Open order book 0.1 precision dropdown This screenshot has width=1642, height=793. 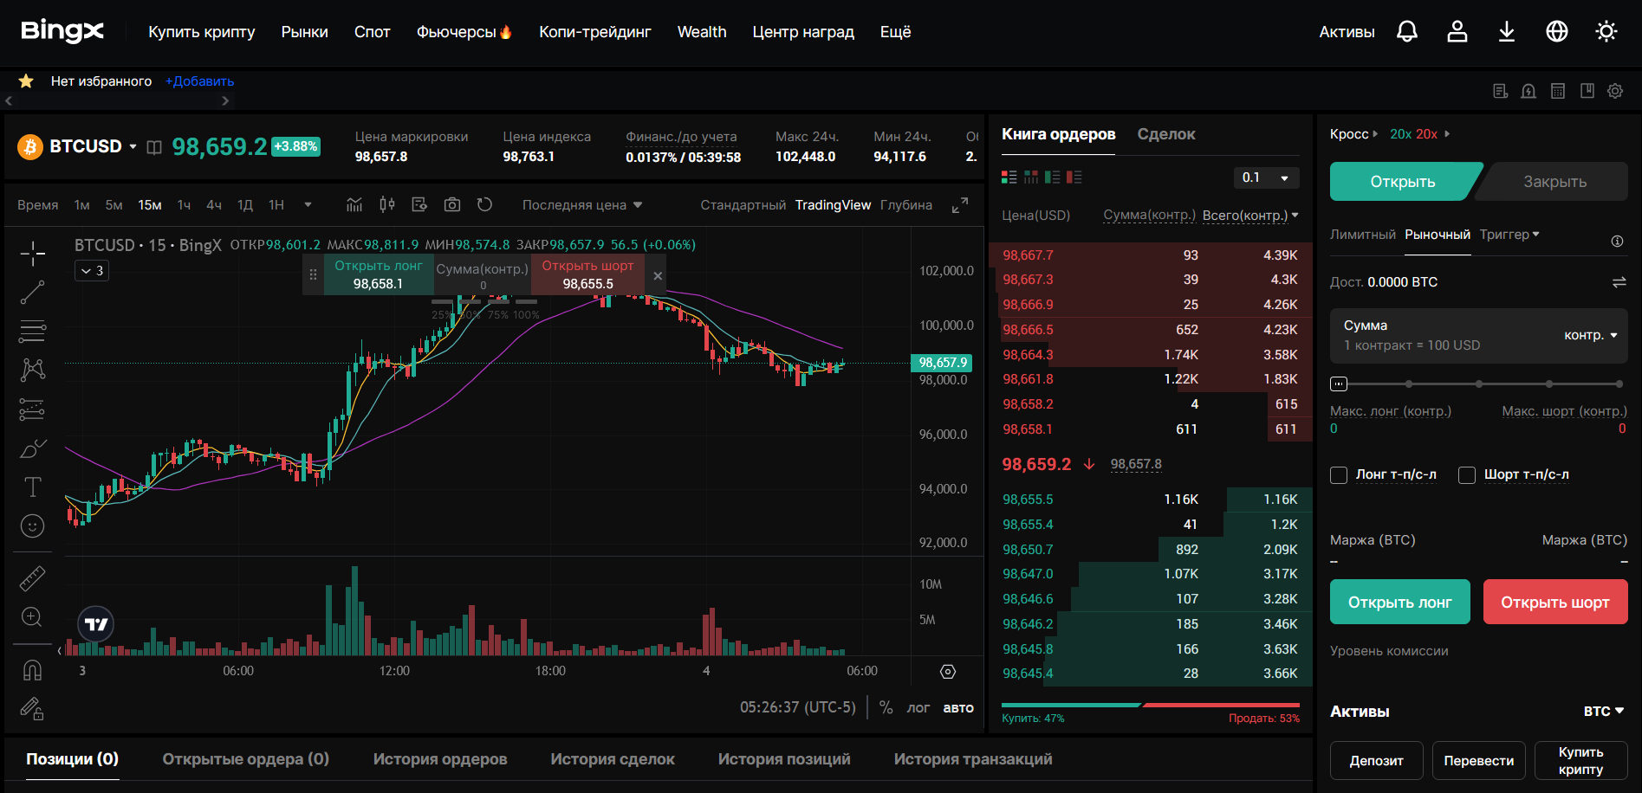1266,177
